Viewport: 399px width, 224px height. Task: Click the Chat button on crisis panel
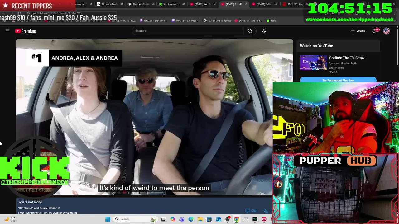tap(252, 211)
